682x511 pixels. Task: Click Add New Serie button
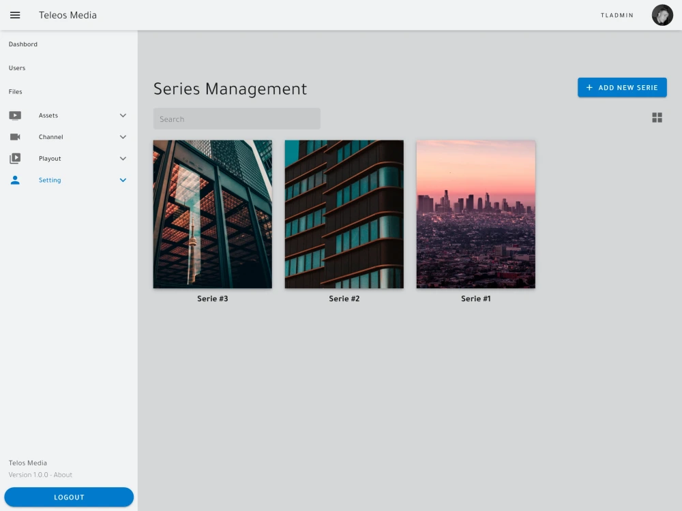tap(622, 87)
